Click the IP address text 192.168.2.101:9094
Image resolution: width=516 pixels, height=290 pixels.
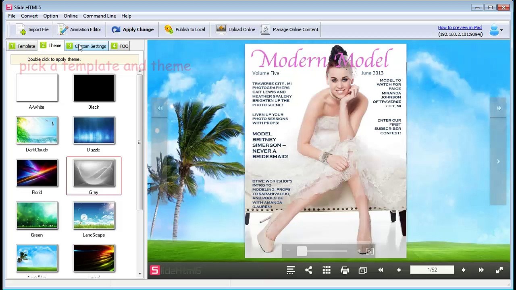[460, 34]
